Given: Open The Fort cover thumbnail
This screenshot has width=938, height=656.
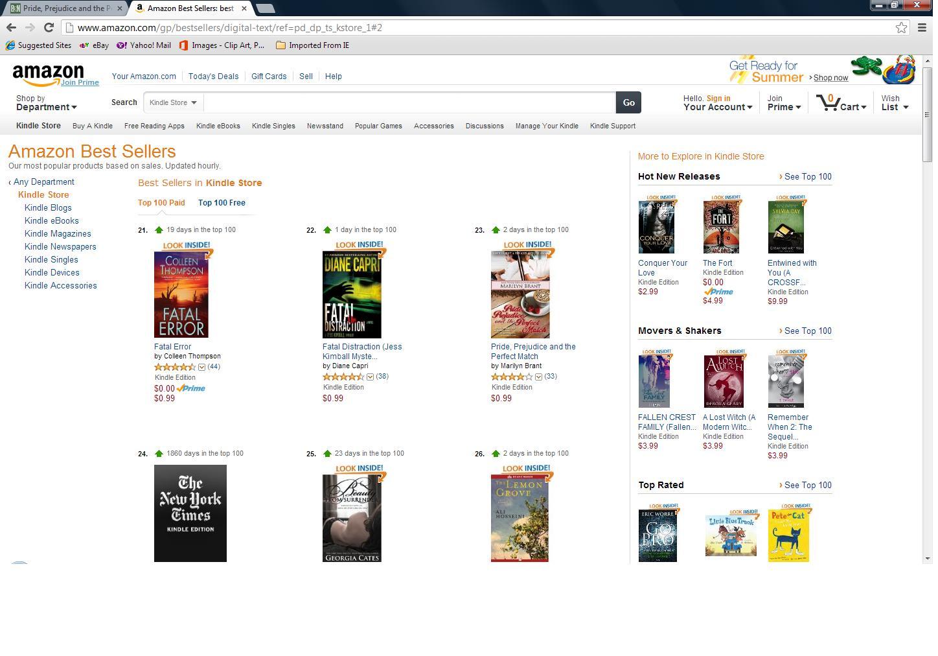Looking at the screenshot, I should coord(721,226).
